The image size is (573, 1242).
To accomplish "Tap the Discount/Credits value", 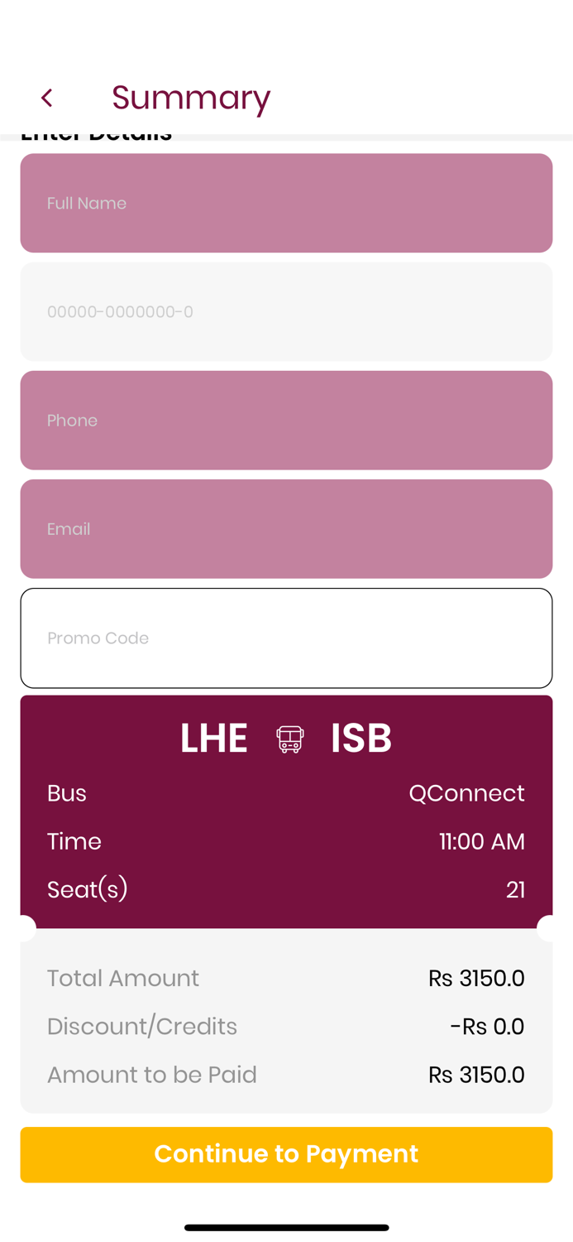I will (487, 1026).
